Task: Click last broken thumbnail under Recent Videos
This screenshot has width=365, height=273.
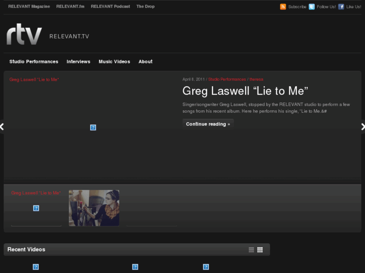Action: coord(206,267)
